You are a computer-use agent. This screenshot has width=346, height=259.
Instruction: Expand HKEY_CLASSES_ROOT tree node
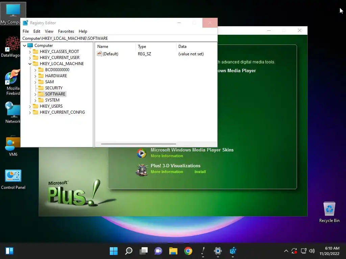tap(30, 52)
